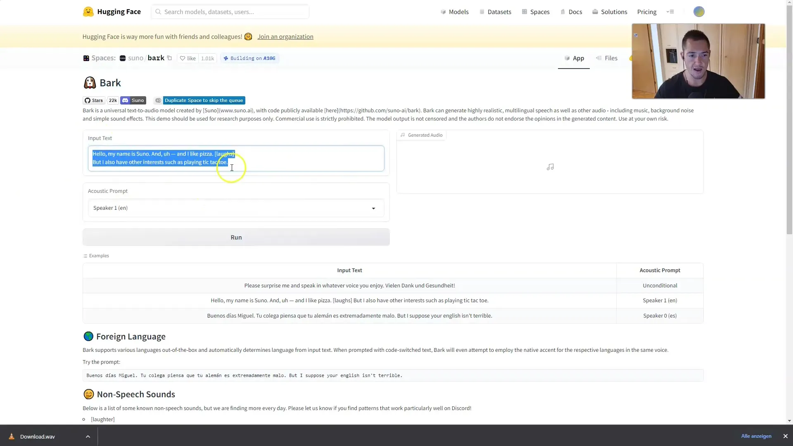
Task: Click the Datasets navigation icon
Action: (x=482, y=12)
